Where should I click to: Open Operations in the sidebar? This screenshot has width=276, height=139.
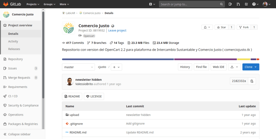click(x=21, y=115)
